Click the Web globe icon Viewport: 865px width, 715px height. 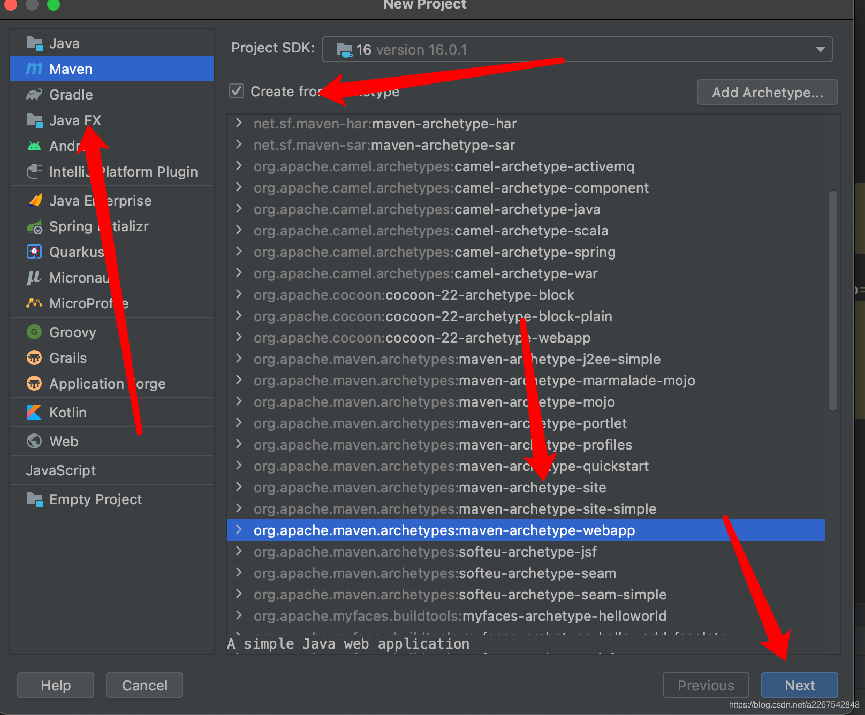[x=34, y=442]
